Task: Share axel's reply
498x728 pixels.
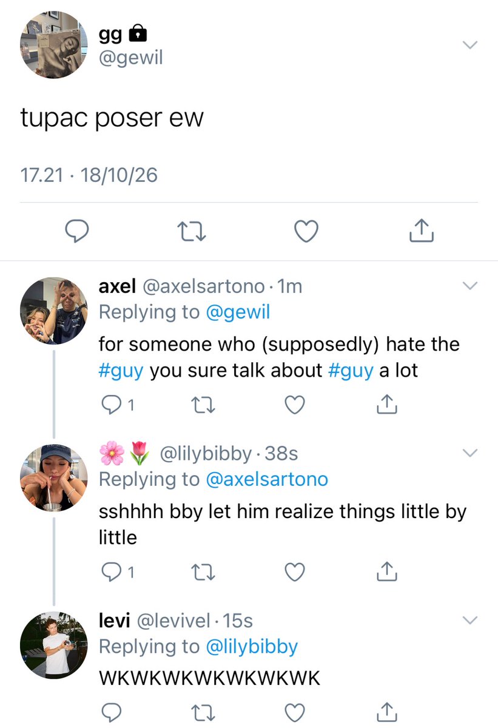Action: tap(386, 405)
